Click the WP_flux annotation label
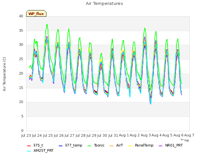This screenshot has height=157, width=209. point(36,13)
